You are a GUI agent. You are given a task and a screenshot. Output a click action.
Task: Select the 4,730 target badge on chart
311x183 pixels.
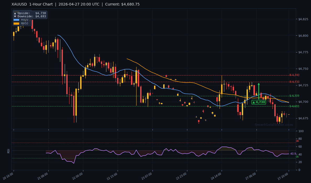coord(259,102)
